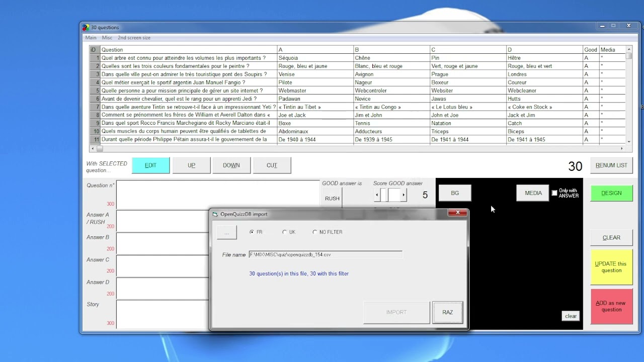This screenshot has height=362, width=644.
Task: Select the FR language filter radio button
Action: tap(252, 232)
